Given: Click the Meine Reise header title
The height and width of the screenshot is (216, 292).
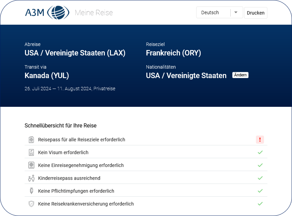Looking at the screenshot, I should point(94,13).
